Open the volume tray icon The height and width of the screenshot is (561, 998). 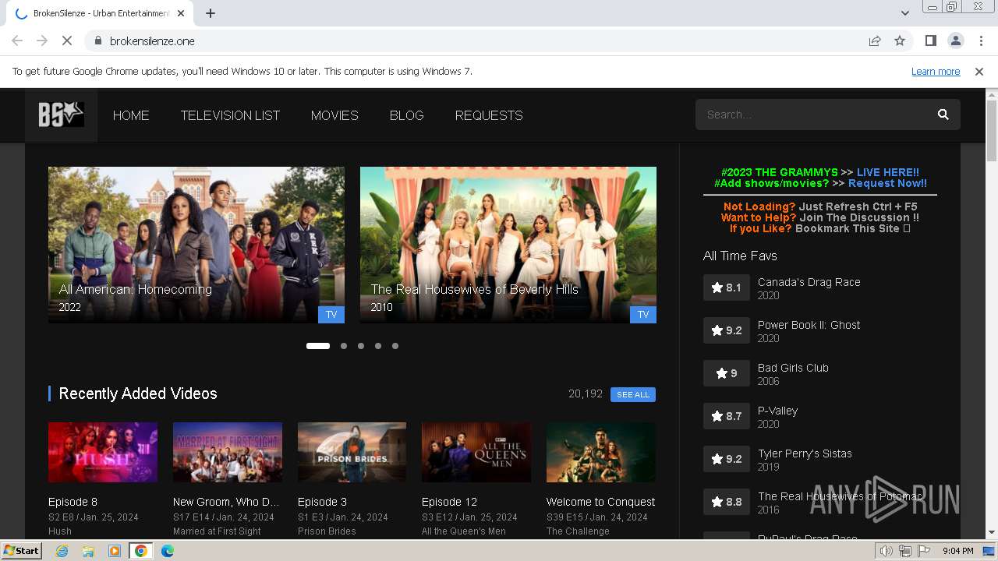(887, 551)
